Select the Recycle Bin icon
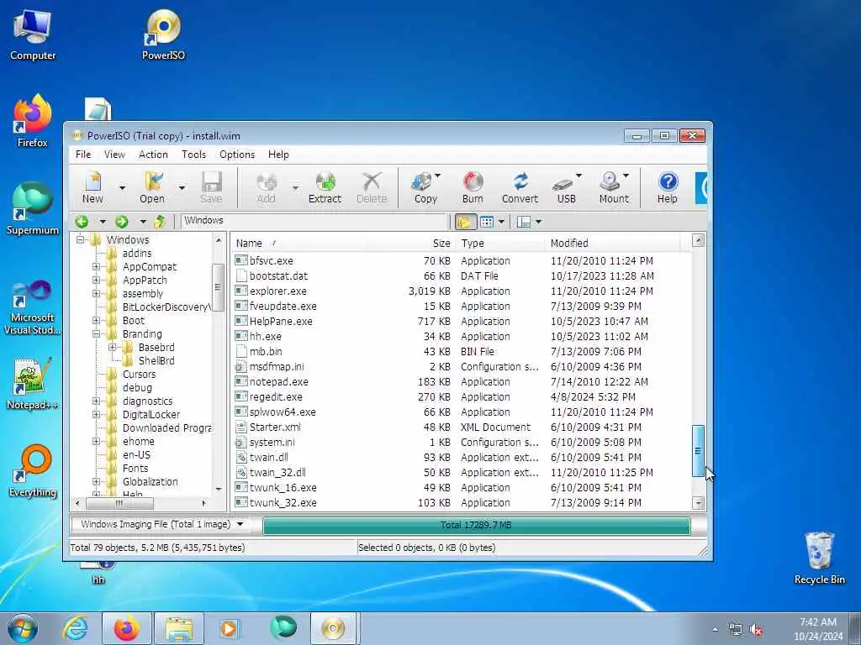Image resolution: width=861 pixels, height=645 pixels. [819, 558]
